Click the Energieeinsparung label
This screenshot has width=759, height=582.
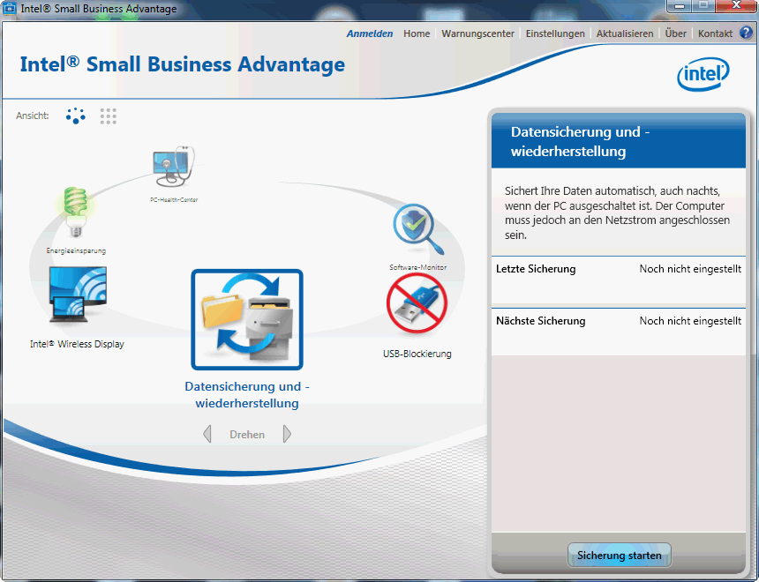[76, 250]
